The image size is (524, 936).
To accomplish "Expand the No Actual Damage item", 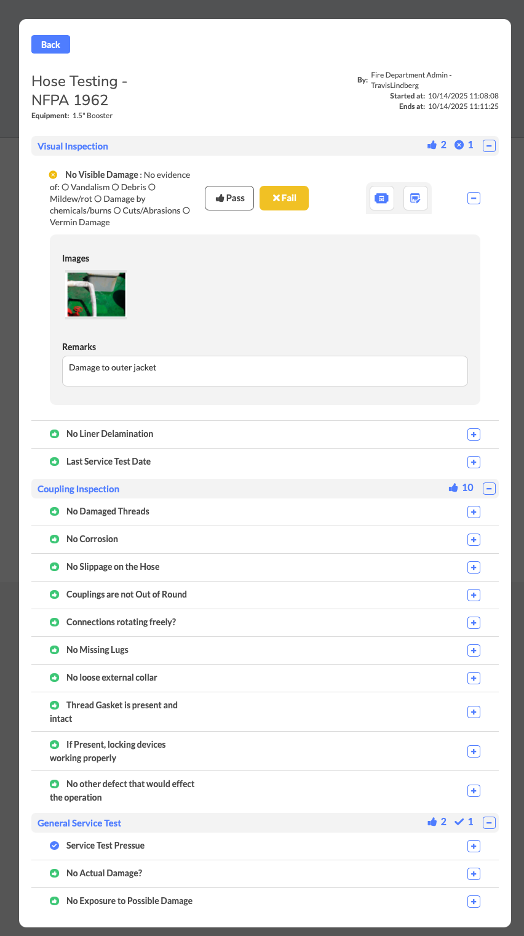I will (x=474, y=874).
